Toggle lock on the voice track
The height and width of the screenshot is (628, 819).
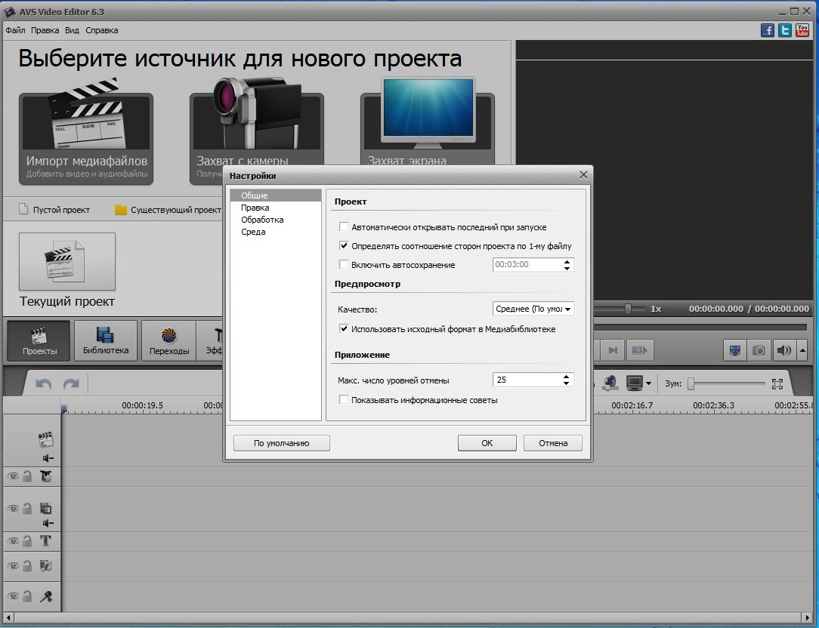[x=27, y=596]
